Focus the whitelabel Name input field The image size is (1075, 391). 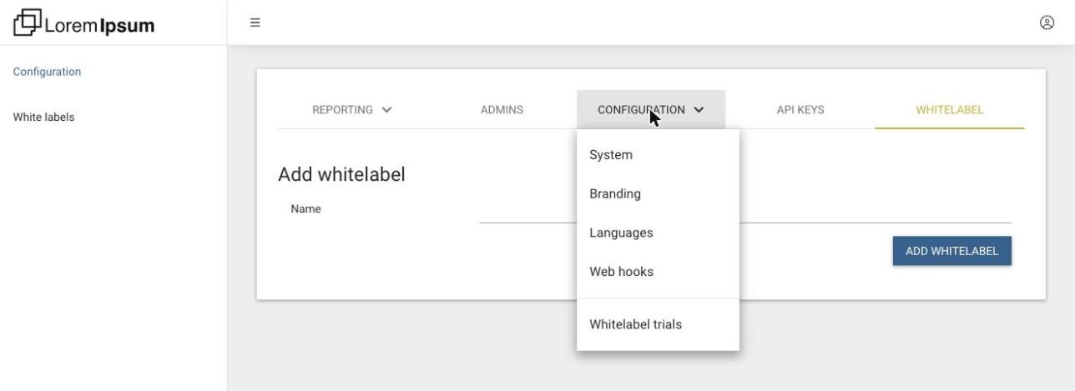click(745, 210)
